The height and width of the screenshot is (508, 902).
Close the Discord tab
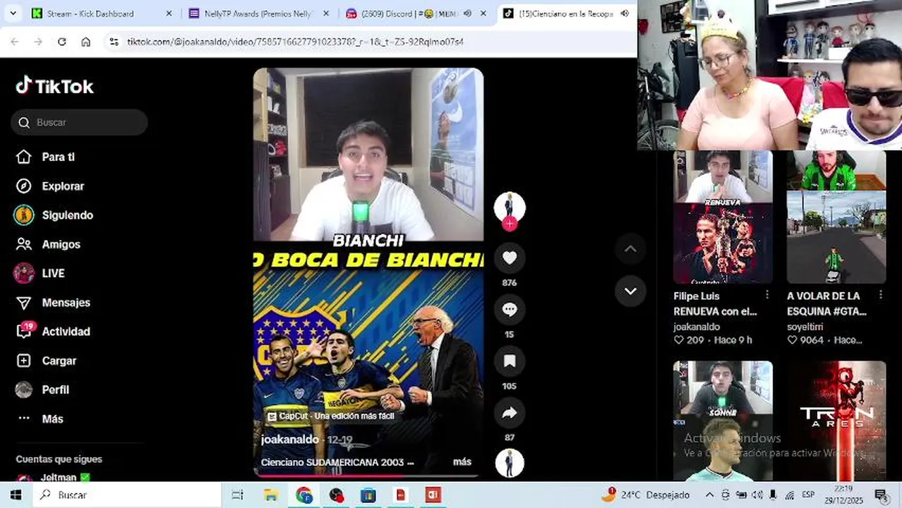click(x=483, y=13)
